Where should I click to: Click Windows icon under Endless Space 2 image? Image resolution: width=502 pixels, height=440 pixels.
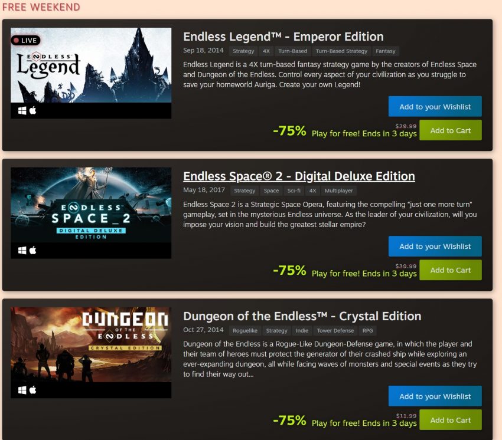[22, 251]
